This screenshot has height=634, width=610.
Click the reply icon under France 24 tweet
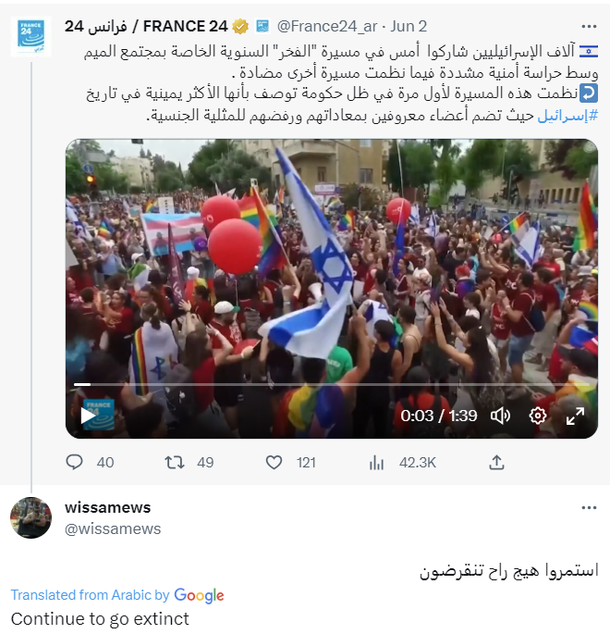pyautogui.click(x=74, y=462)
